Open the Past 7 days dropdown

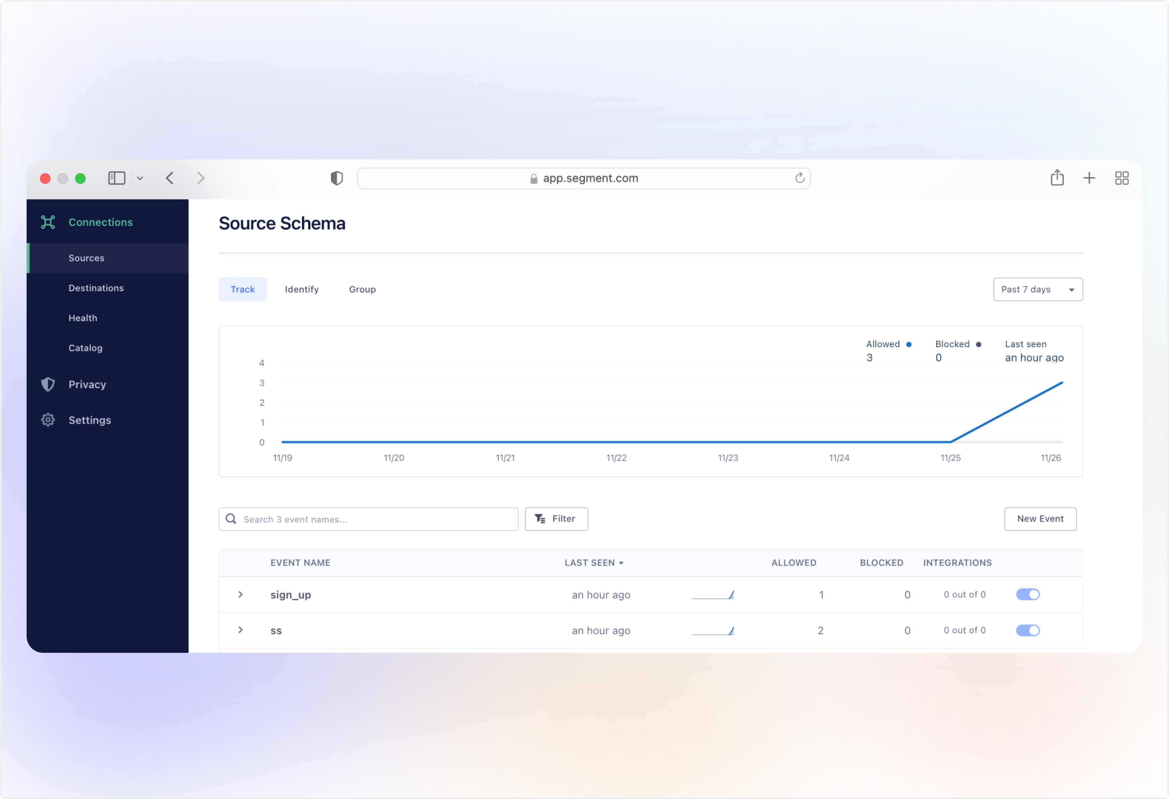click(1037, 289)
